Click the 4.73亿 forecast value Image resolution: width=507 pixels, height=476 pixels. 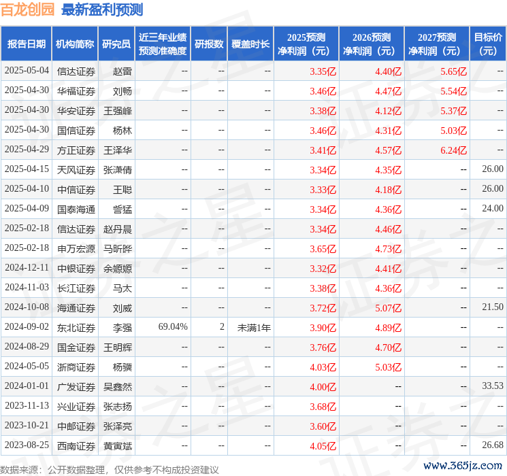[x=388, y=249]
